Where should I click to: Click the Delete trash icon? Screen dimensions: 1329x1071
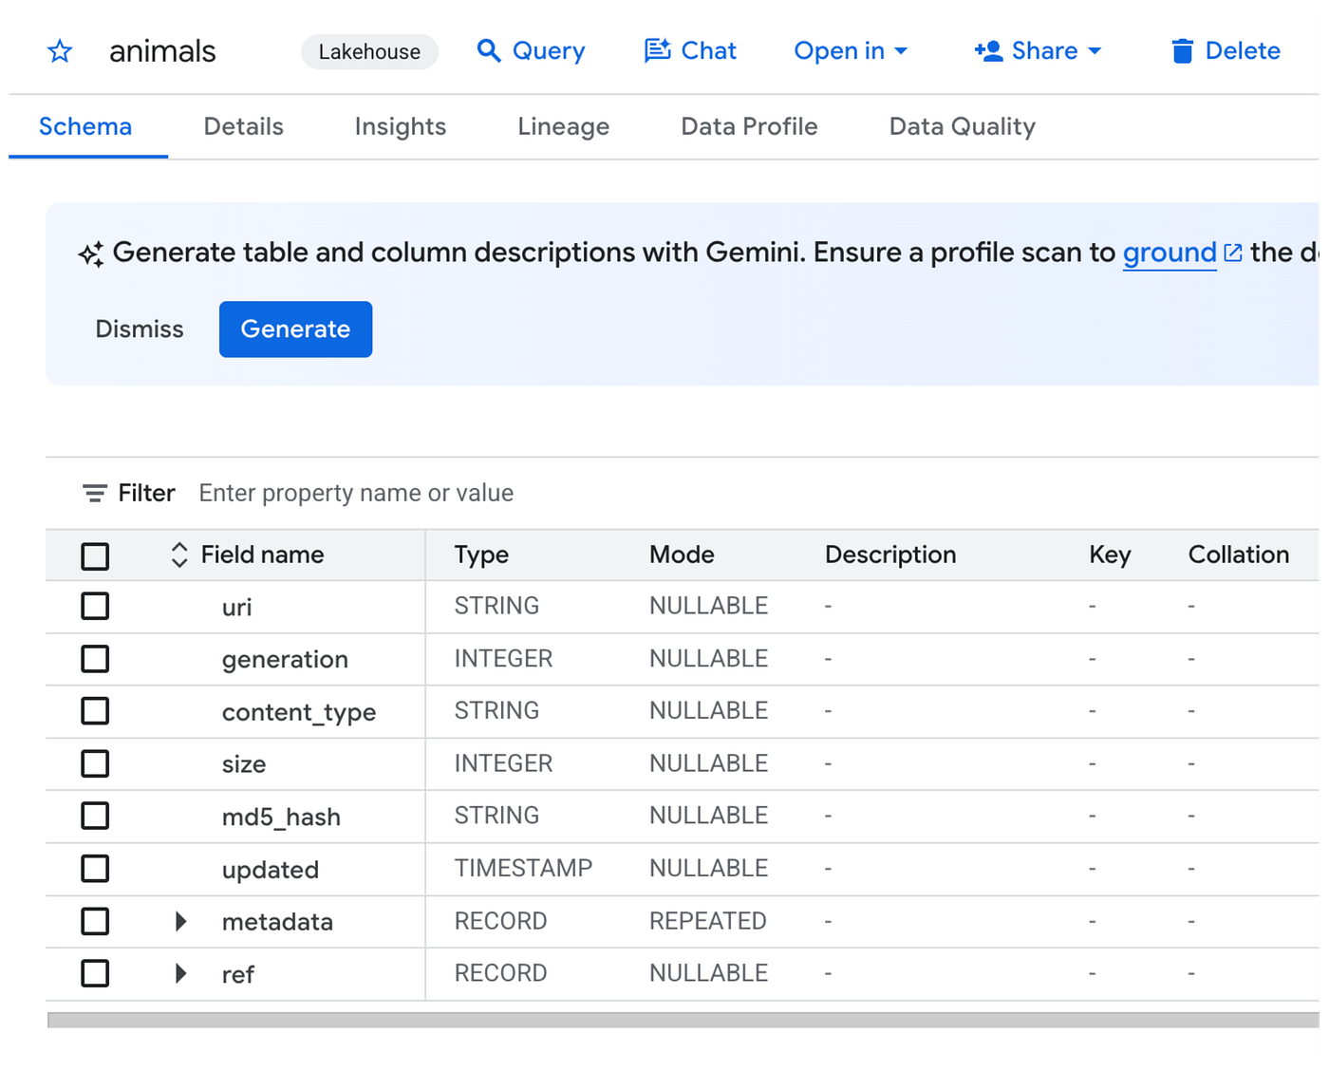pyautogui.click(x=1182, y=50)
